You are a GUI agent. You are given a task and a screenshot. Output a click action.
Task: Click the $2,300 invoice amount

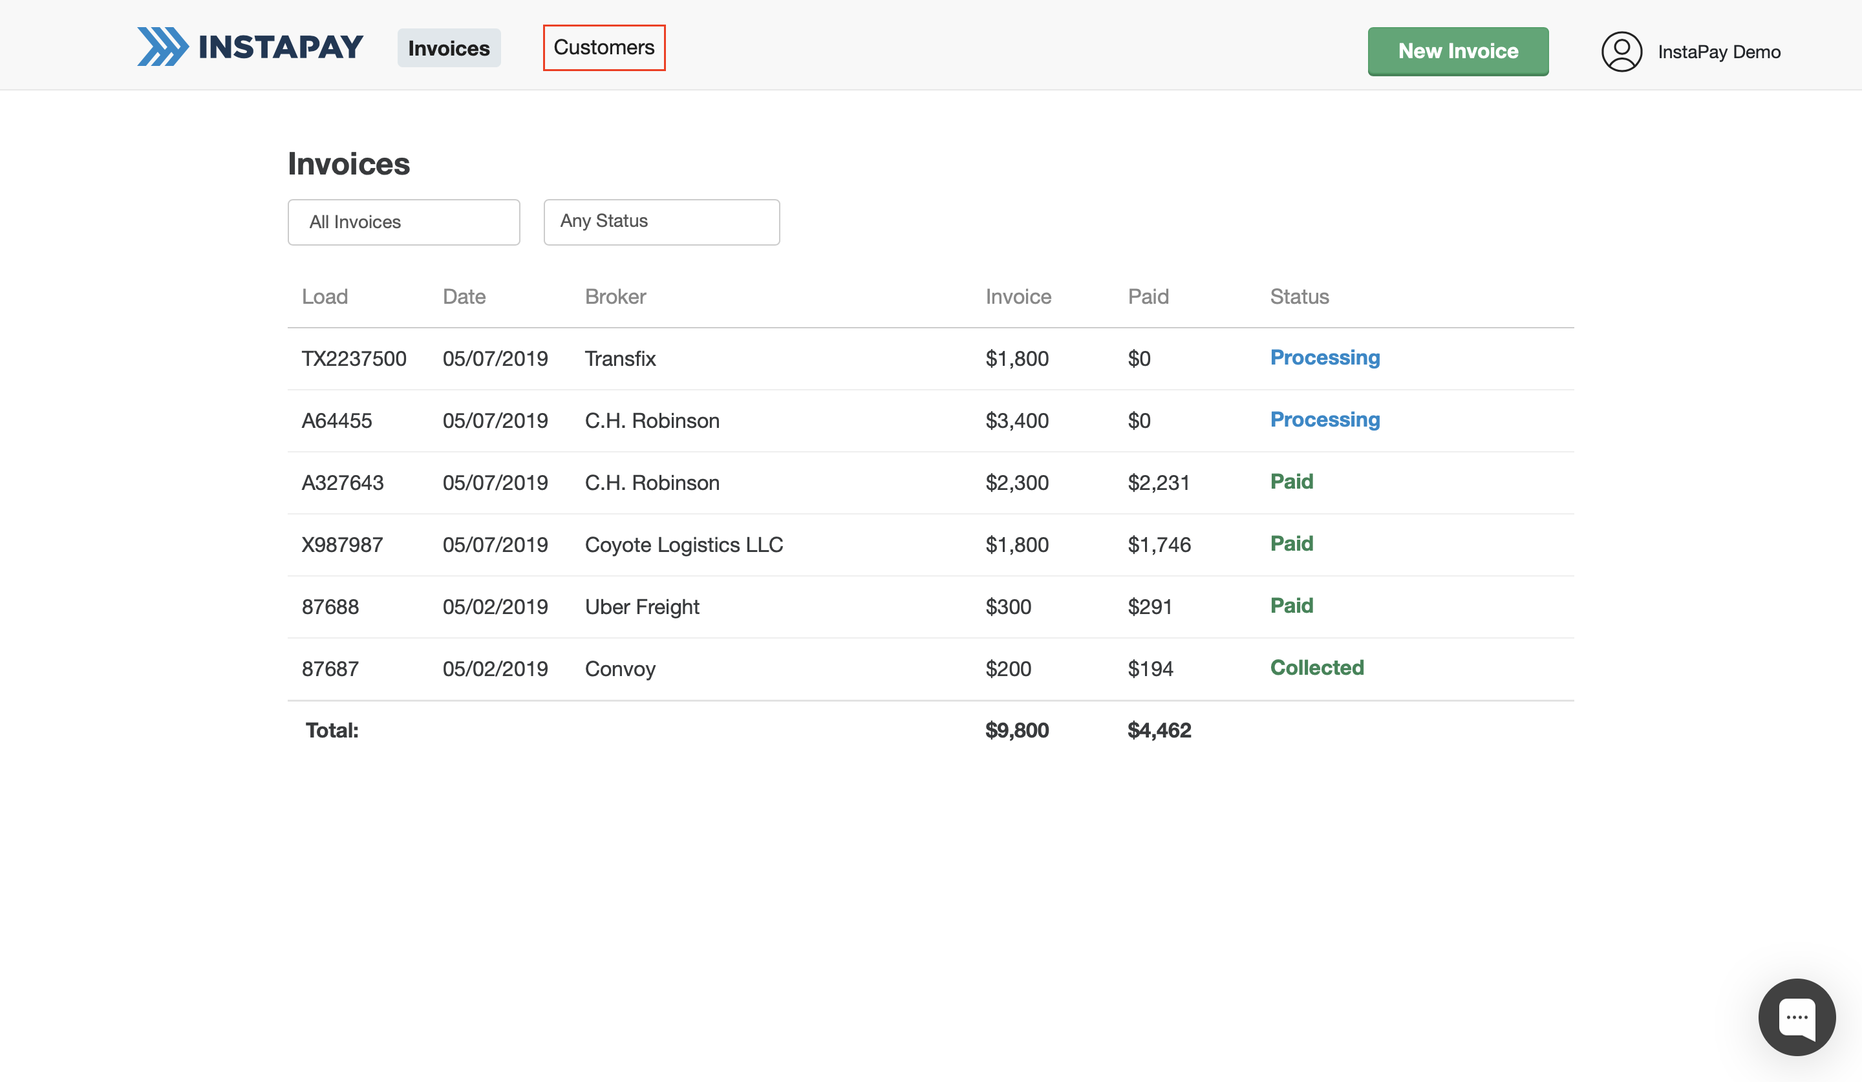click(1017, 482)
